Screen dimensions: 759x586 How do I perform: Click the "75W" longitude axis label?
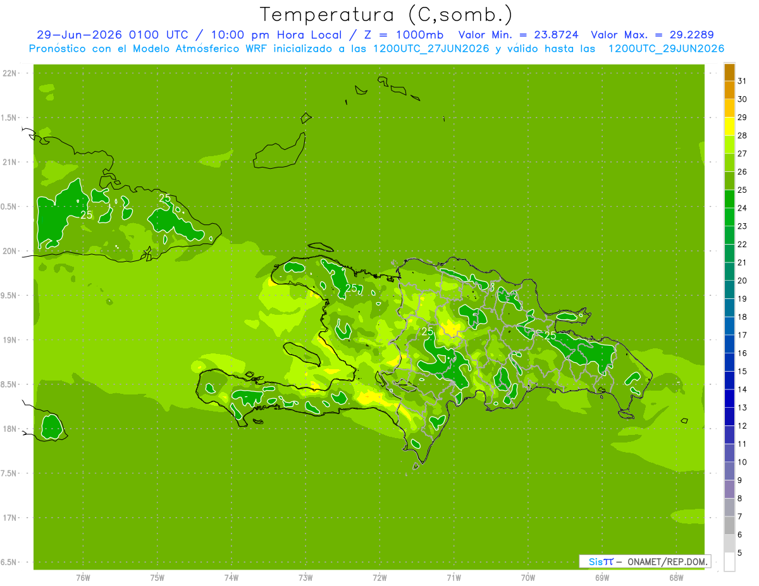click(157, 578)
